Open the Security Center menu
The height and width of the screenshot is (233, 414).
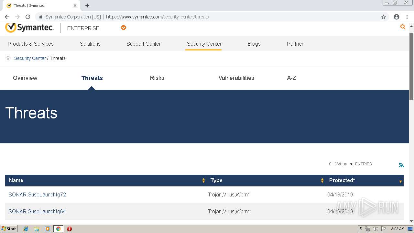pos(204,44)
